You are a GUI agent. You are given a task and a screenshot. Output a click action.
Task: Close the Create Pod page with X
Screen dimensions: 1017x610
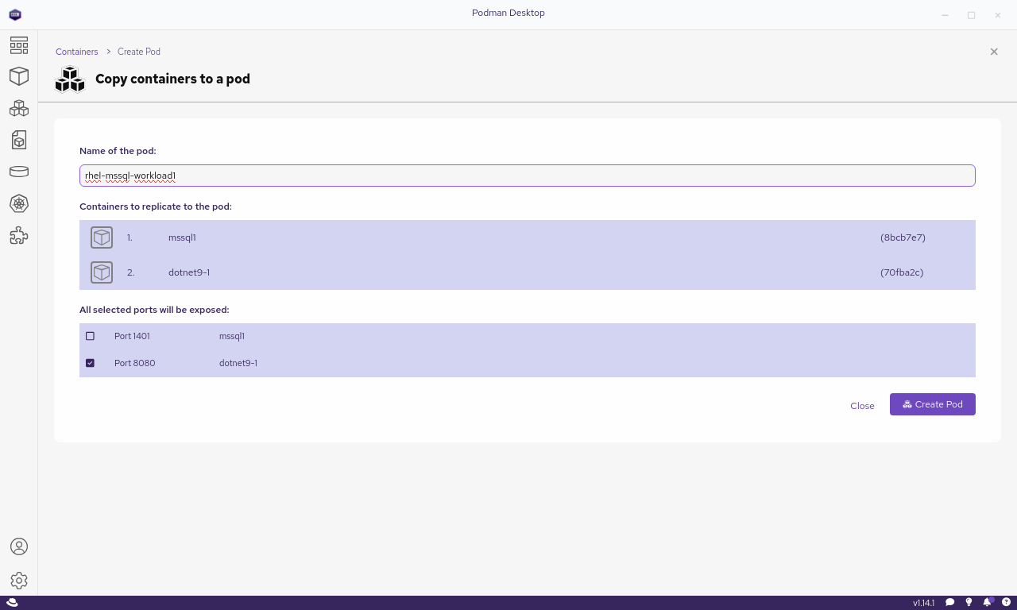pos(994,52)
